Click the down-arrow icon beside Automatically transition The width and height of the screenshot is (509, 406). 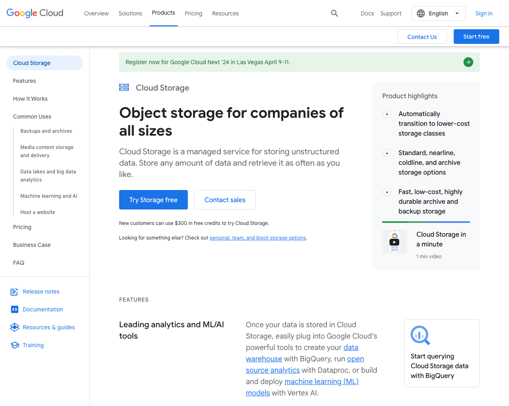[x=387, y=114]
